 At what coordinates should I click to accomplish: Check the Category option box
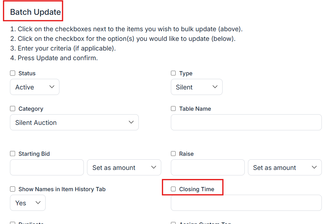click(x=13, y=109)
